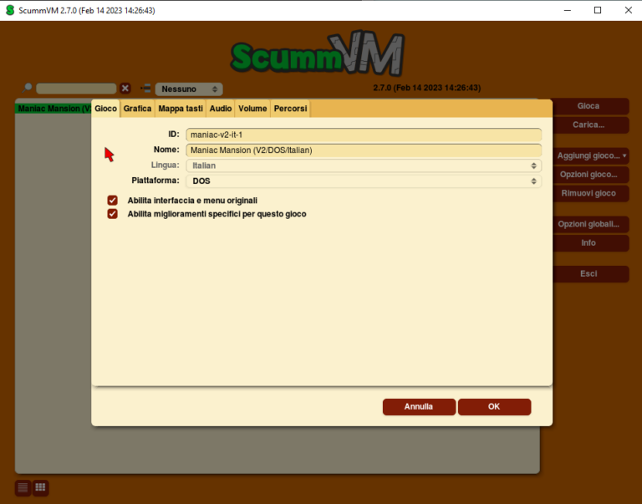Switch to grid view layout icon
Screen dimensions: 642x504
(40, 487)
